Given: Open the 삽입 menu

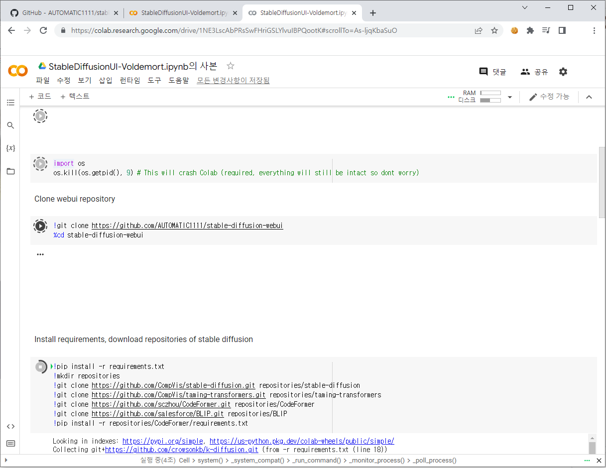Looking at the screenshot, I should (x=106, y=80).
